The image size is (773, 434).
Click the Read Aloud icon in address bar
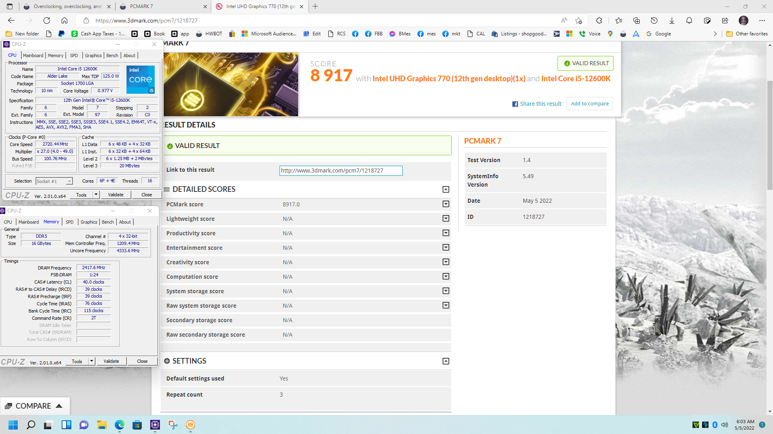point(564,21)
